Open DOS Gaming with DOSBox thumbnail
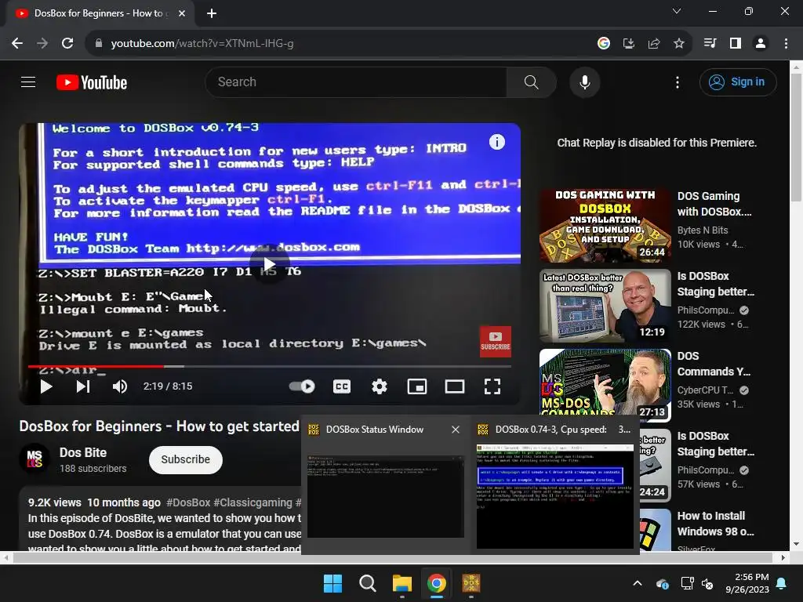The image size is (803, 602). (x=605, y=225)
